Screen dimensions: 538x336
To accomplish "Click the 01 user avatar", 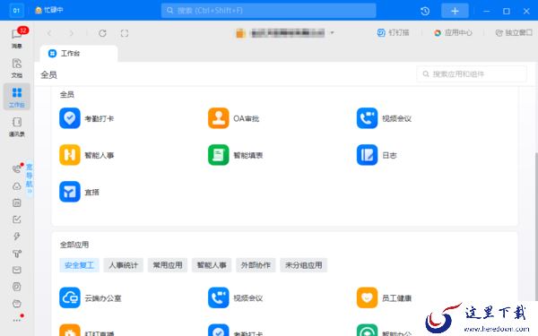I will (x=16, y=10).
